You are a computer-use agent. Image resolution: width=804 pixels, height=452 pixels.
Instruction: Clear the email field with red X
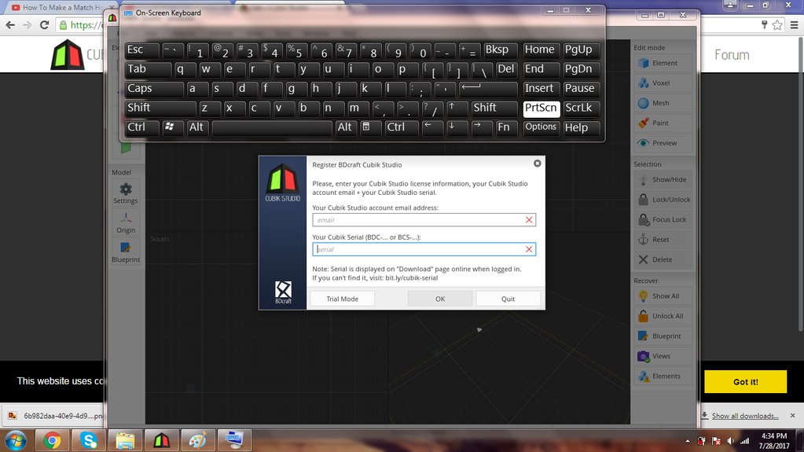coord(529,220)
